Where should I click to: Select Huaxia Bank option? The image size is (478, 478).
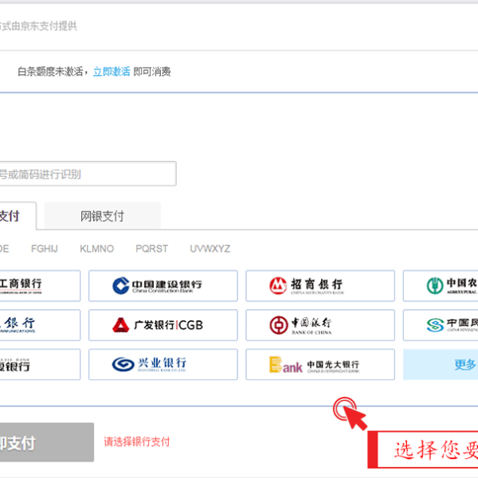pyautogui.click(x=40, y=364)
